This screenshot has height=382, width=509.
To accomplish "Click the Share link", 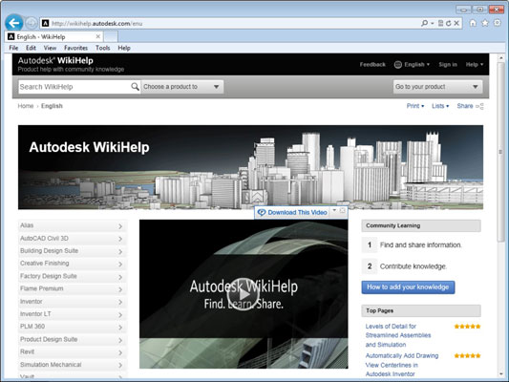I will 465,106.
